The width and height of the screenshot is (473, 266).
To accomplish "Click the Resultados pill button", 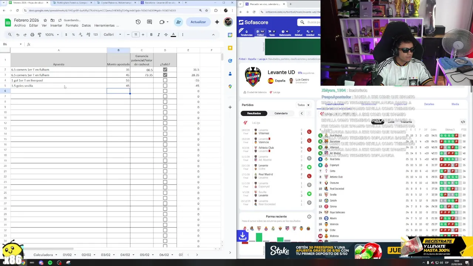I will coord(254,113).
